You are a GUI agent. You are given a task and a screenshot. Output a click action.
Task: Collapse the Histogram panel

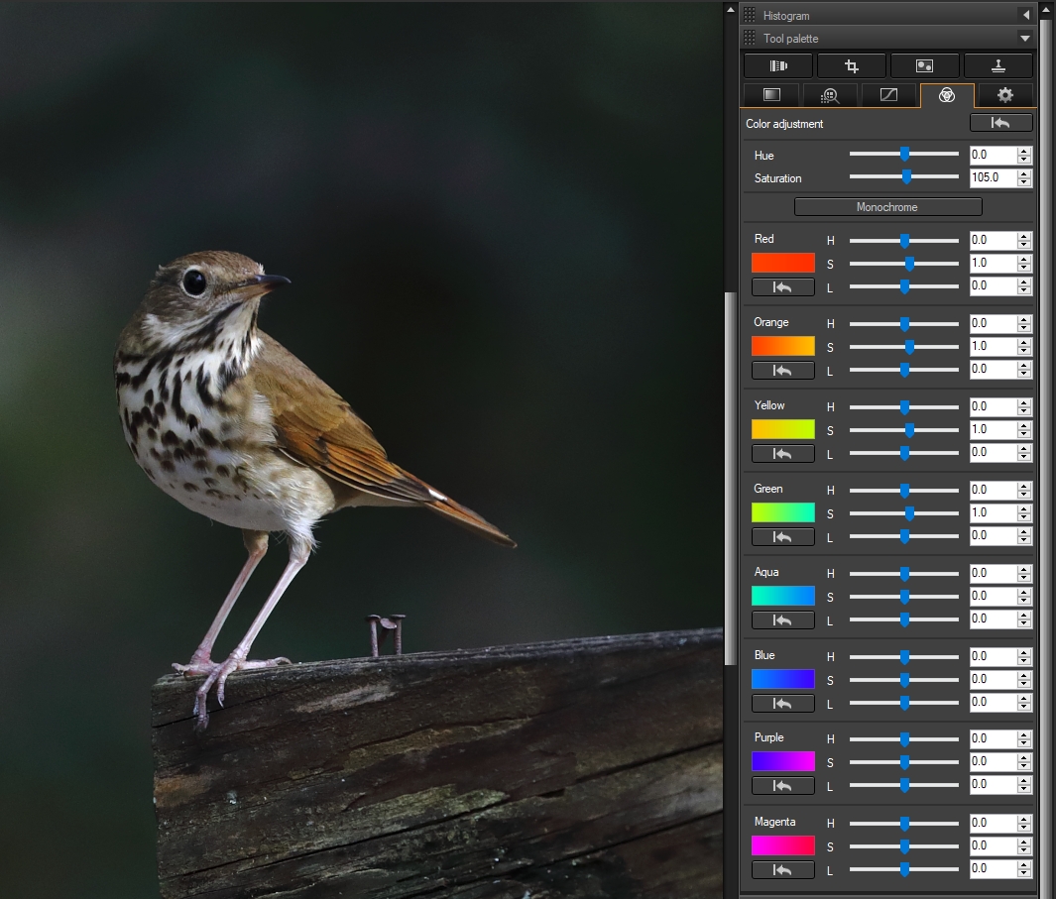click(1027, 15)
